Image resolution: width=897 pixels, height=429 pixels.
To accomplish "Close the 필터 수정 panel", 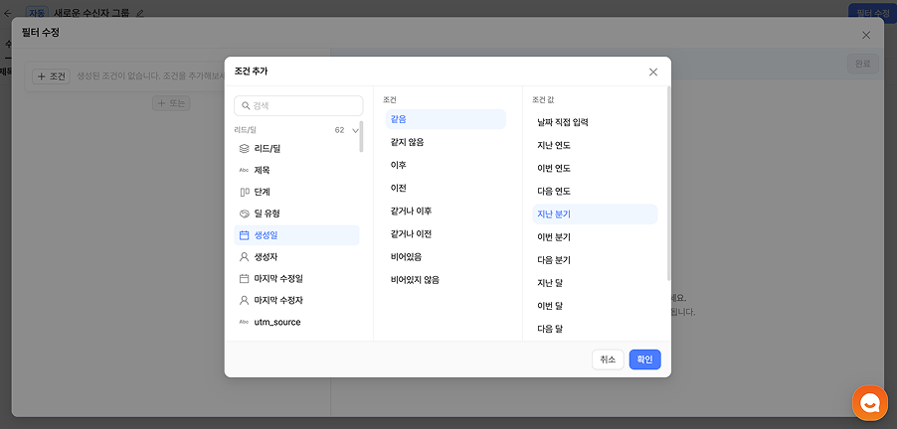I will (866, 36).
